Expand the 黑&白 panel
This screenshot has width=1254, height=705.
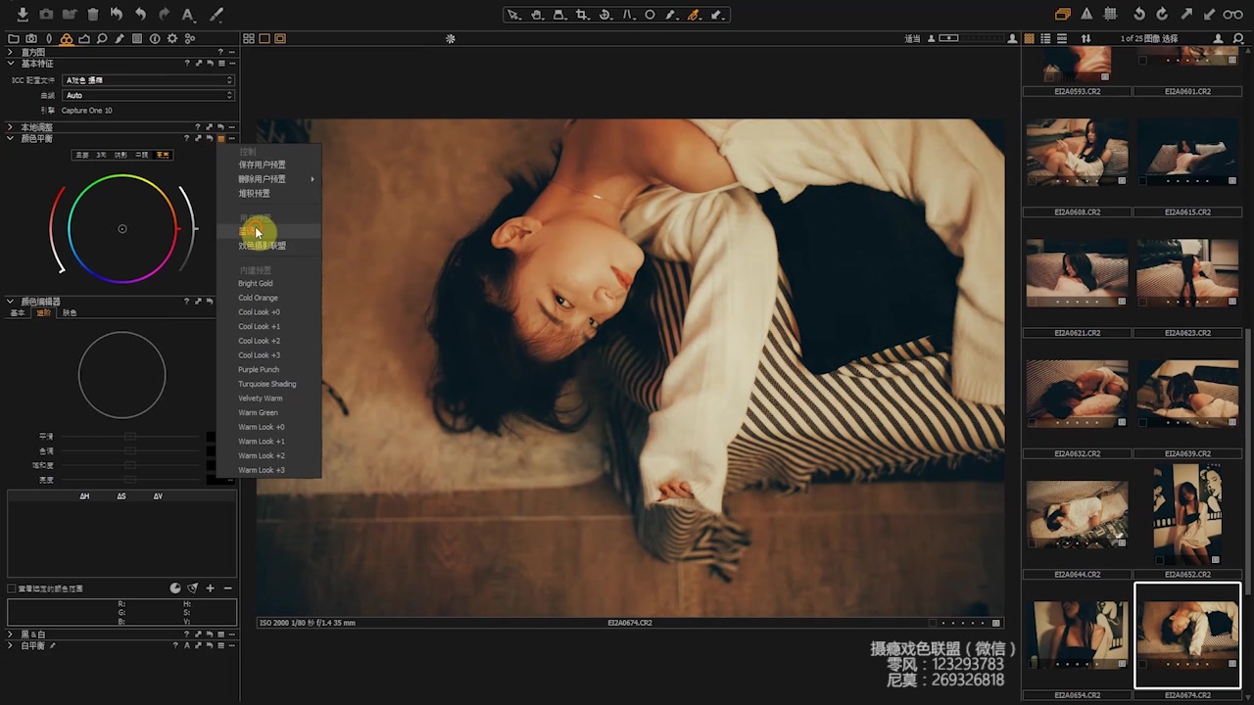(x=10, y=634)
